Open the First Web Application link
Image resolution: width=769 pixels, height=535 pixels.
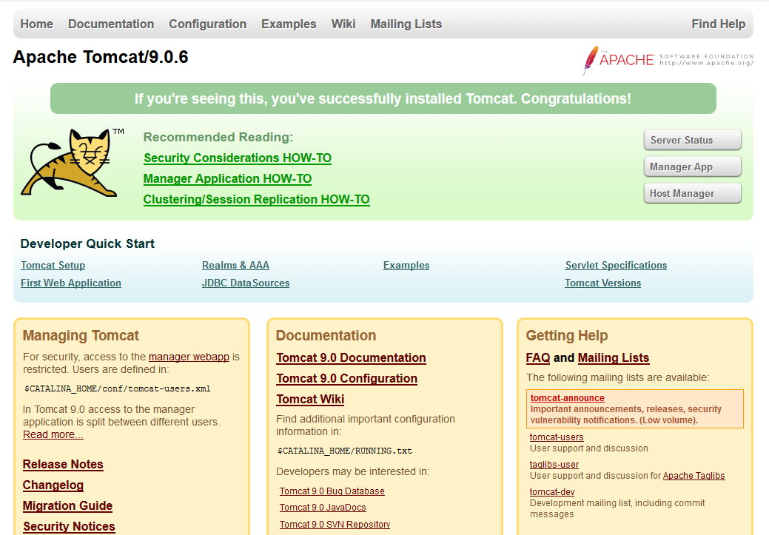70,283
